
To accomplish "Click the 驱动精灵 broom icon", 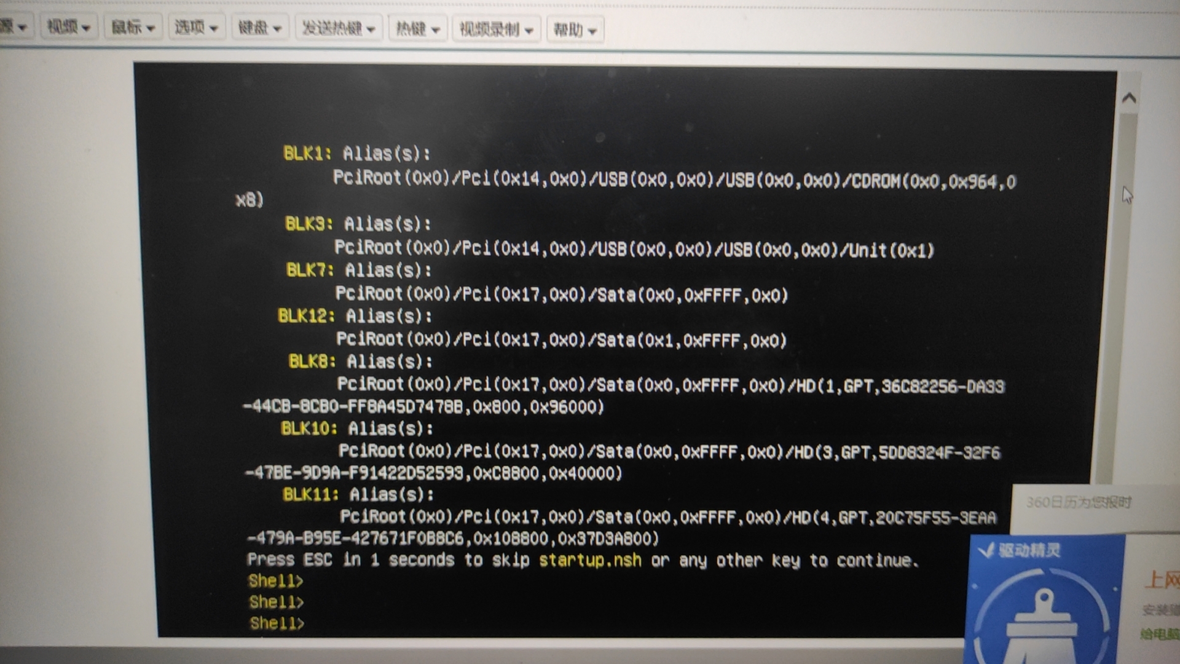I will (x=1043, y=624).
